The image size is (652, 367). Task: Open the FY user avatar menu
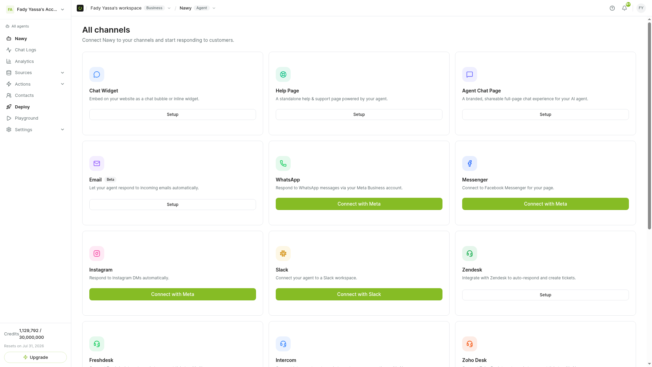tap(641, 8)
